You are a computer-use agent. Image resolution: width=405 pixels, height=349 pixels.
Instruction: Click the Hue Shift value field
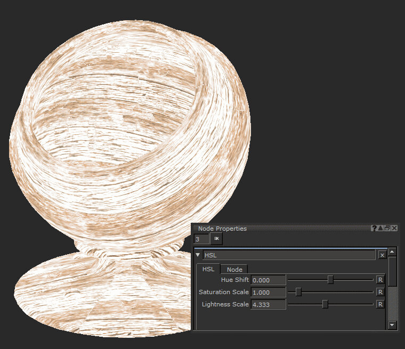coord(268,280)
